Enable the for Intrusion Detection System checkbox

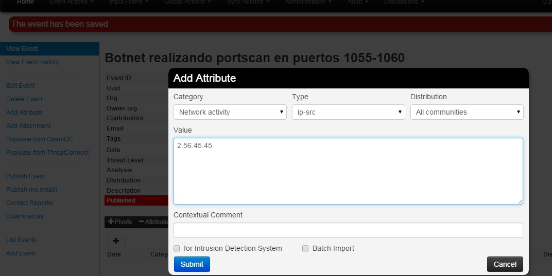177,248
